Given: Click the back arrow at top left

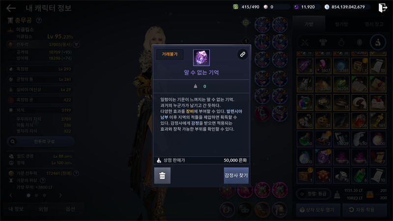Looking at the screenshot, I should 11,8.
